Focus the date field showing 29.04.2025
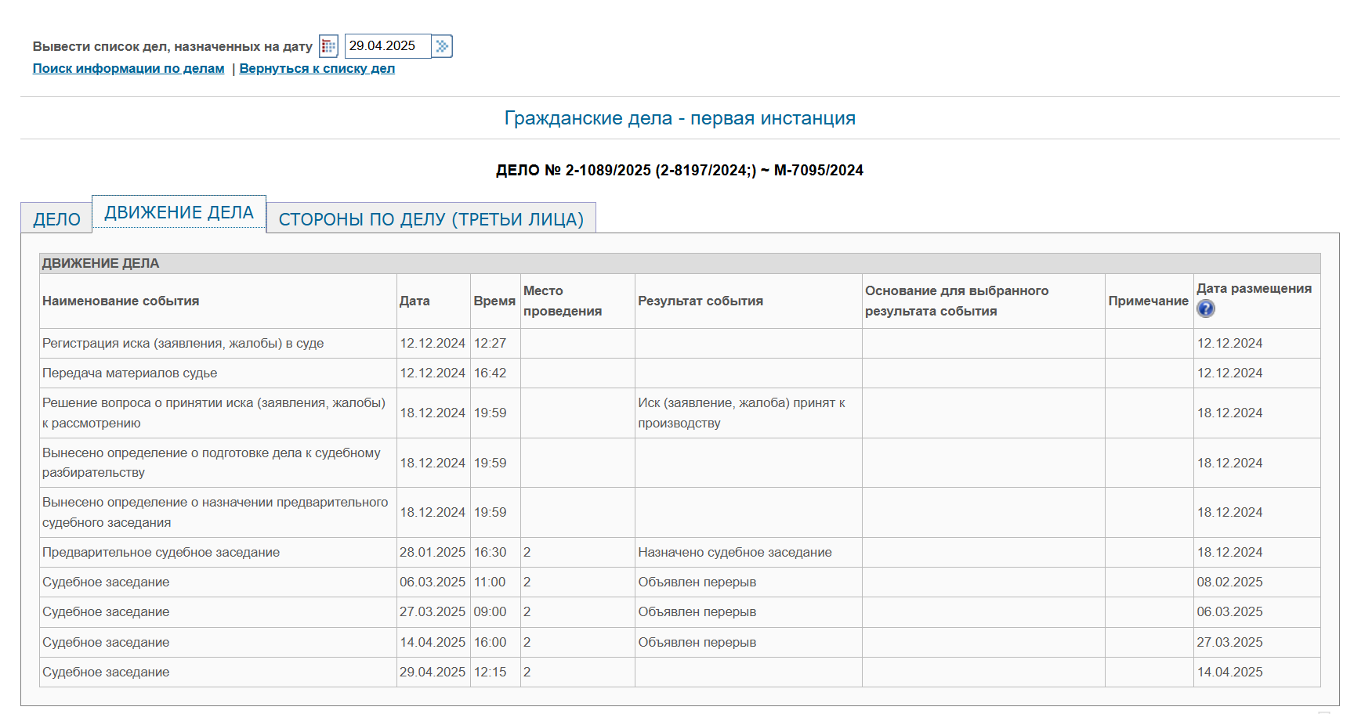 (x=388, y=46)
